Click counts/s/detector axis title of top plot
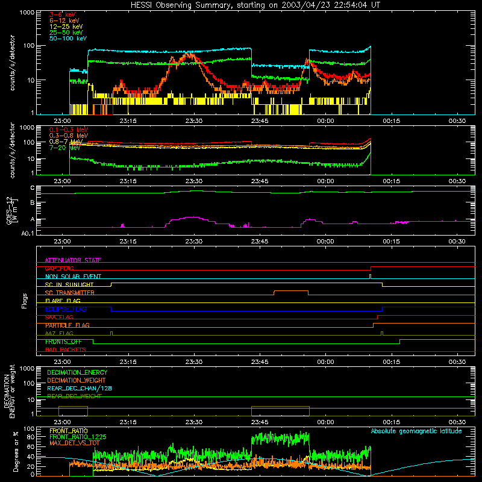The width and height of the screenshot is (482, 482). coord(12,63)
